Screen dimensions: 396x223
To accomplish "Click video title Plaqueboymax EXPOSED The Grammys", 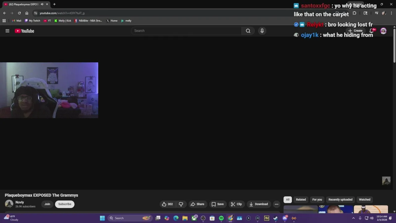I will (41, 195).
